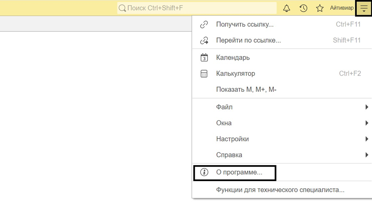
Task: Click the calendar icon in the menu
Action: pos(204,58)
